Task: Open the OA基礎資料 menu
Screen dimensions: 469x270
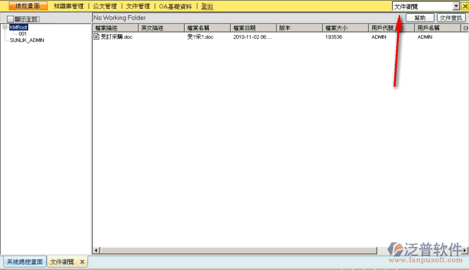Action: point(175,6)
